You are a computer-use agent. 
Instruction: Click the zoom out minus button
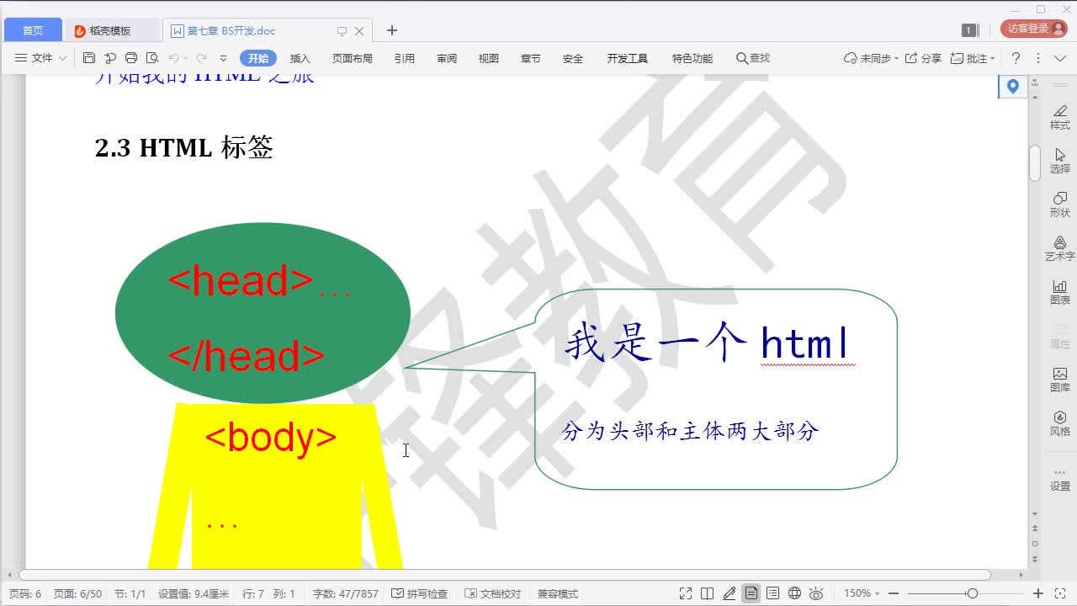click(x=894, y=593)
